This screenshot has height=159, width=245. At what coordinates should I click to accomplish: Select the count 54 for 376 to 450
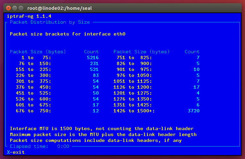click(96, 87)
